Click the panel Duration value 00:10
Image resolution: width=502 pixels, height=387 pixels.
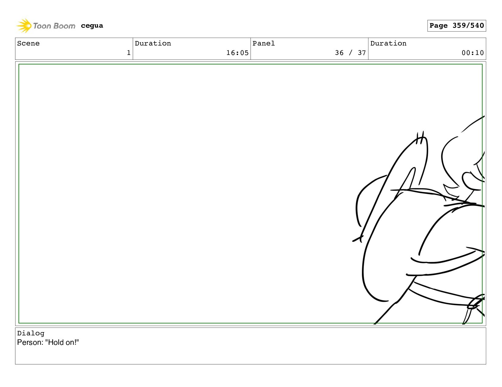pyautogui.click(x=473, y=53)
